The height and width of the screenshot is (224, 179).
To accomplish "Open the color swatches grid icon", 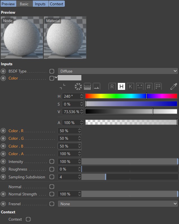I will pyautogui.click(x=158, y=87).
